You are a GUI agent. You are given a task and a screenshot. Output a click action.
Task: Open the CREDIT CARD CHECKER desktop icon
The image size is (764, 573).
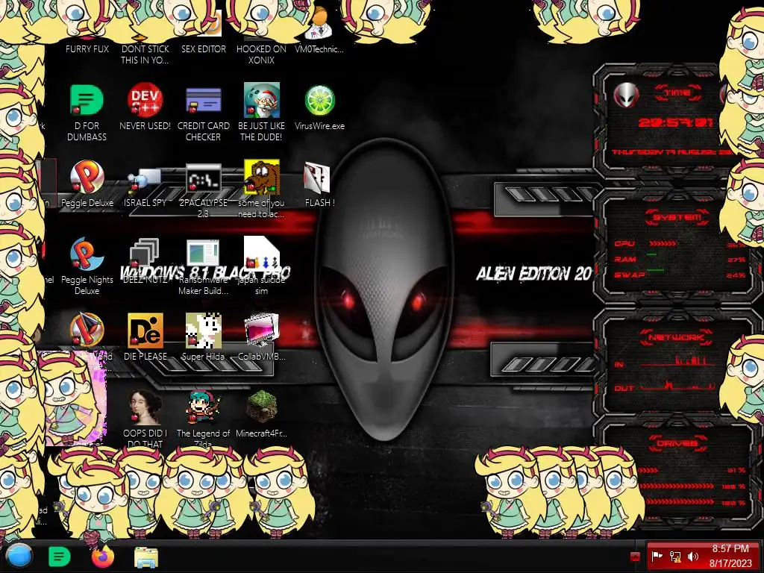pyautogui.click(x=203, y=100)
